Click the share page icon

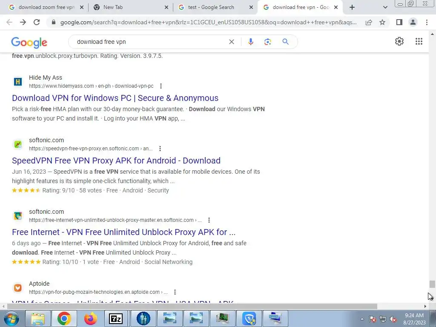pos(369,22)
